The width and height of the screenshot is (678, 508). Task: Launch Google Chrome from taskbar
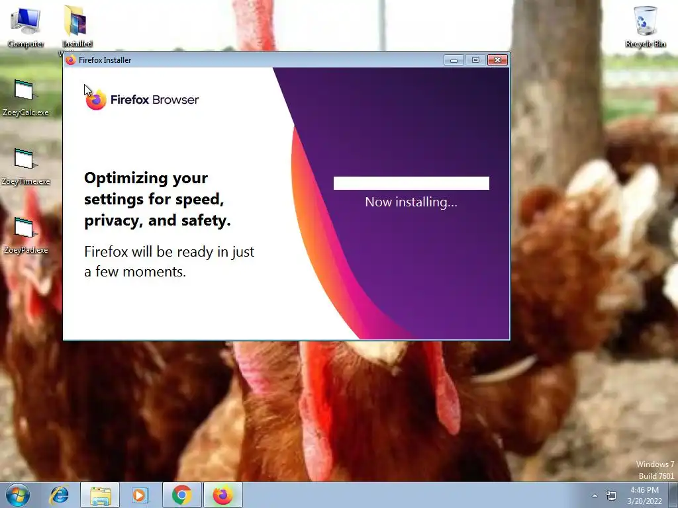(x=181, y=495)
